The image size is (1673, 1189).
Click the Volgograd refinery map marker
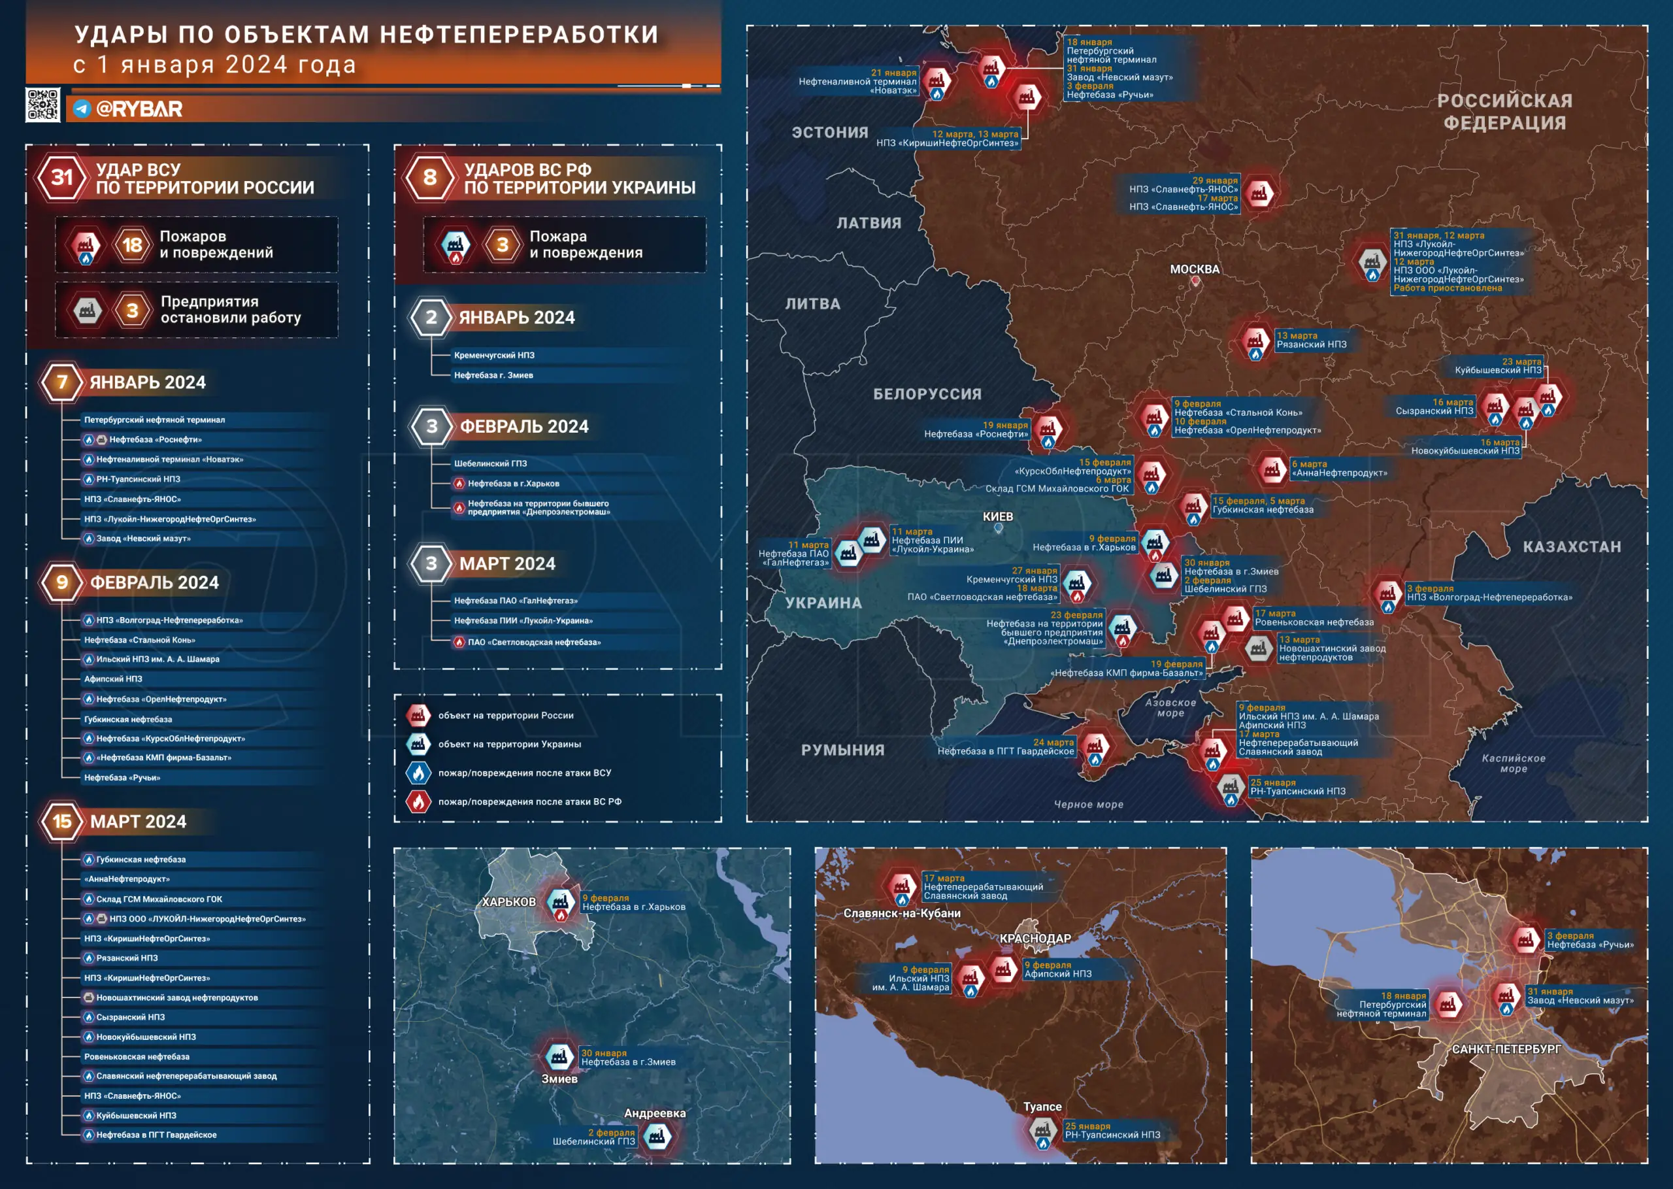coord(1387,594)
